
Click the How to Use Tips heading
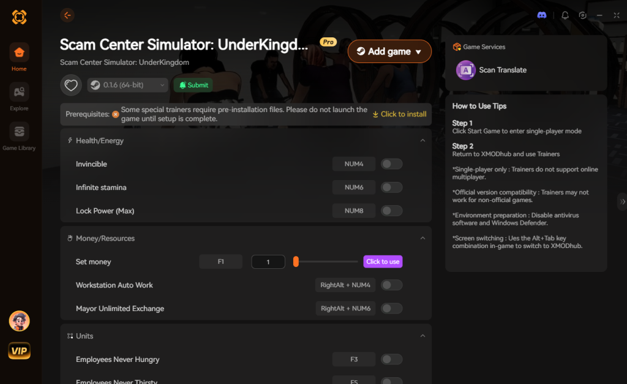pos(479,106)
